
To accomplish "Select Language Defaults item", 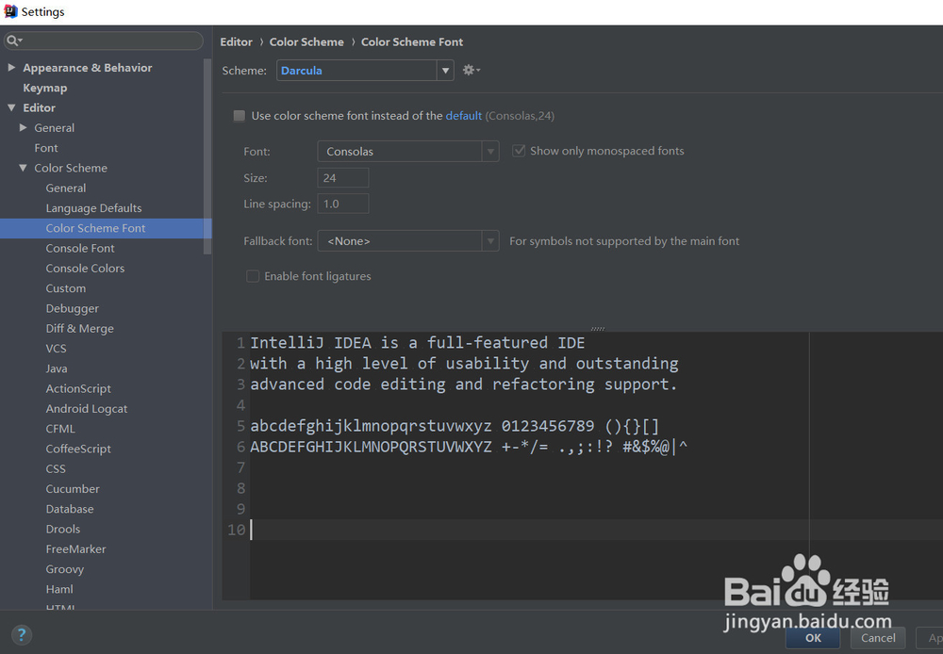I will 93,208.
